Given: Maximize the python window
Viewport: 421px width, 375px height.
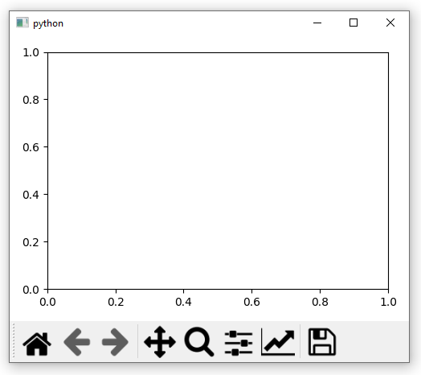Looking at the screenshot, I should click(x=354, y=23).
